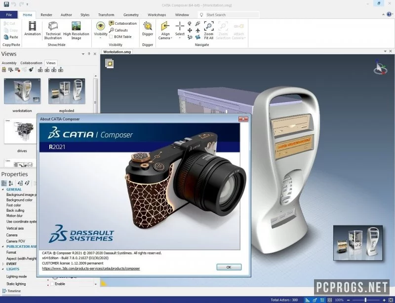This screenshot has width=395, height=303.
Task: Open the Select tool dropdown arrow
Action: coord(180,38)
